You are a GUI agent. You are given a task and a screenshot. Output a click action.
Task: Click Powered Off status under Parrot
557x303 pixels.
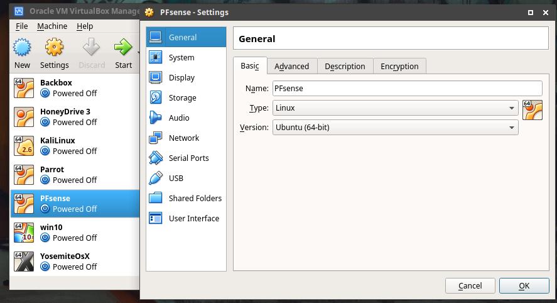point(75,180)
